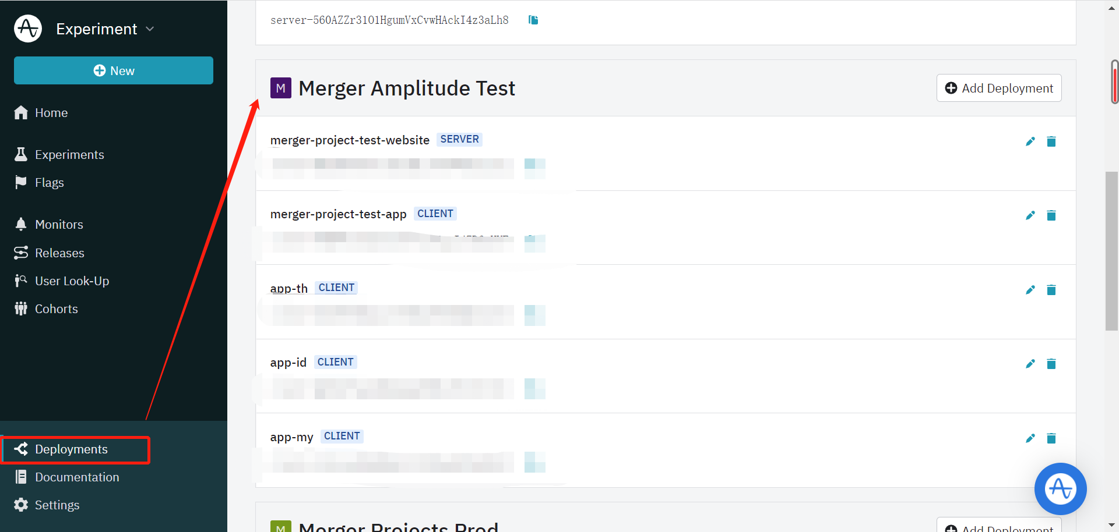
Task: Click the page vertical scrollbar thumb
Action: point(1112,251)
